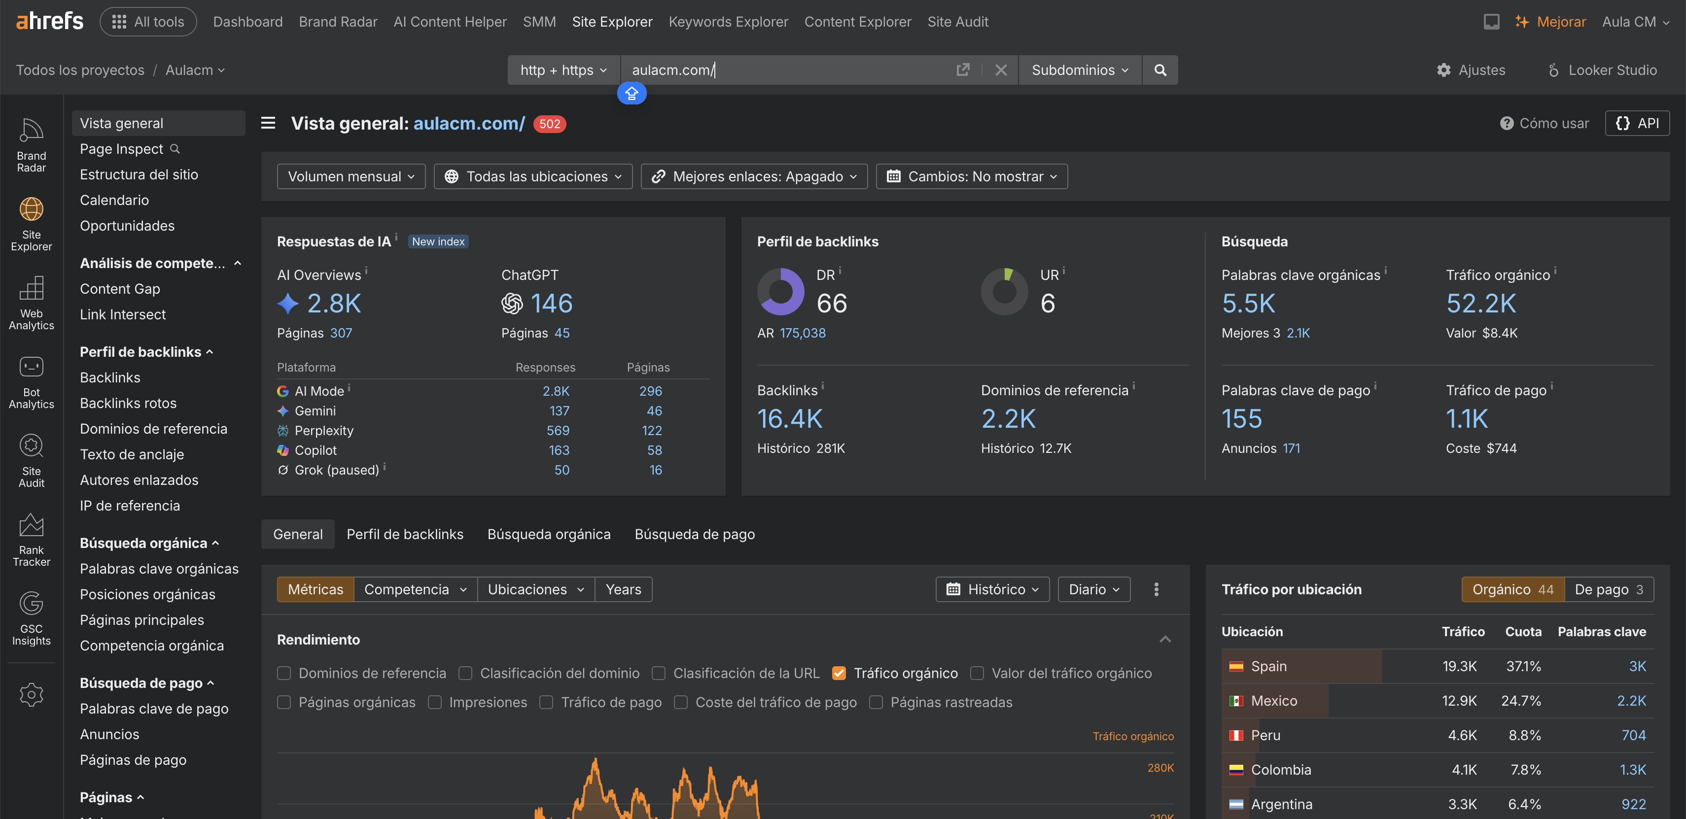Click the Mejorar sparkle icon
1686x819 pixels.
[1522, 22]
